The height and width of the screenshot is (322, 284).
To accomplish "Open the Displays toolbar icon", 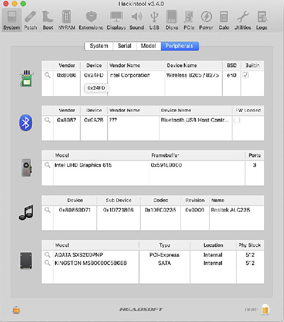I will point(116,20).
